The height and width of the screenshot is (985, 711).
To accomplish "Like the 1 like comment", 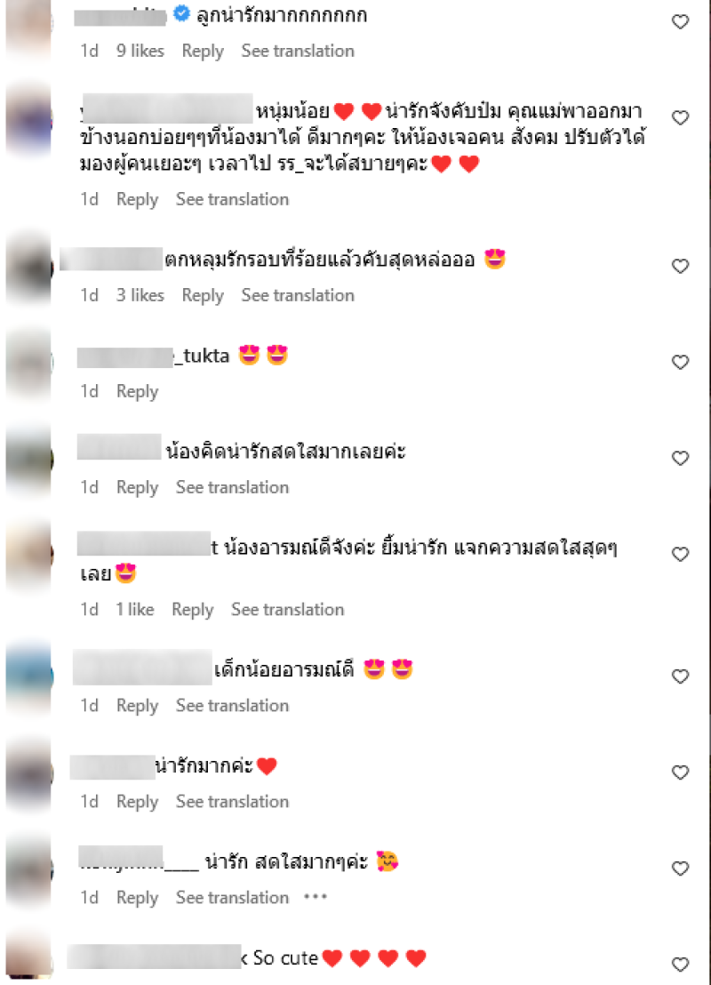I will [680, 554].
